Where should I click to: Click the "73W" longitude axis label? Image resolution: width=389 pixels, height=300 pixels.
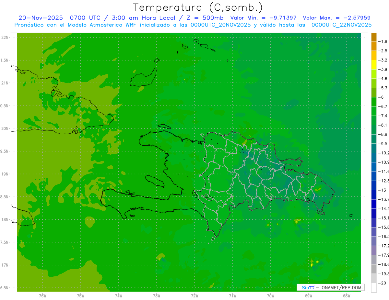pyautogui.click(x=157, y=296)
